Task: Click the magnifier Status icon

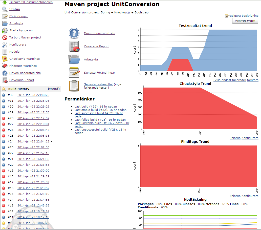Action: 5,9
